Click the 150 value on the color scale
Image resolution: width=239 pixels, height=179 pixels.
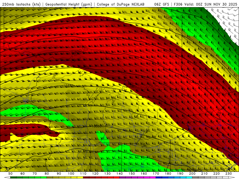pyautogui.click(x=132, y=174)
